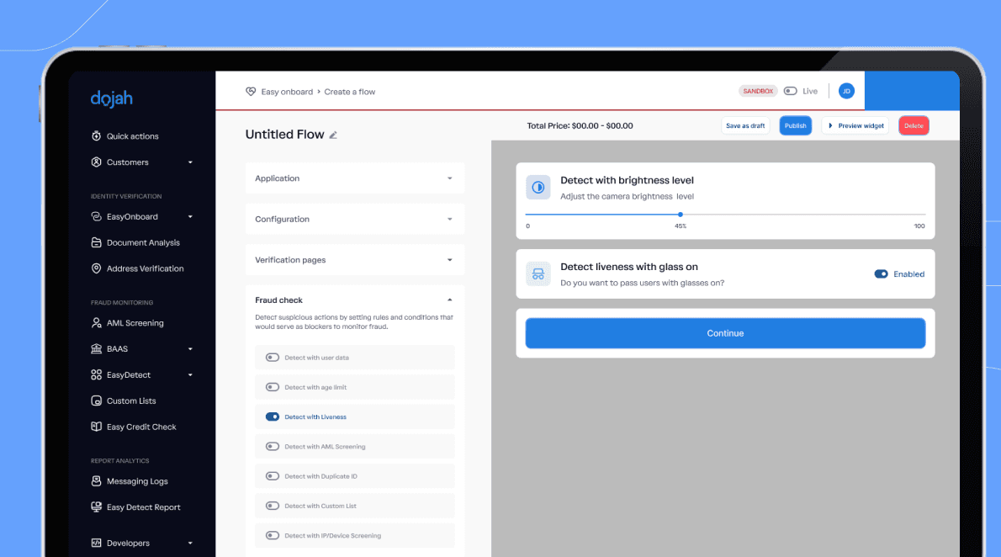The height and width of the screenshot is (557, 1001).
Task: Toggle the Live mode switch
Action: click(x=791, y=91)
